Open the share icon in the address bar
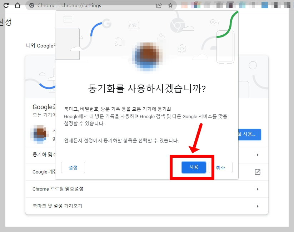 point(159,5)
